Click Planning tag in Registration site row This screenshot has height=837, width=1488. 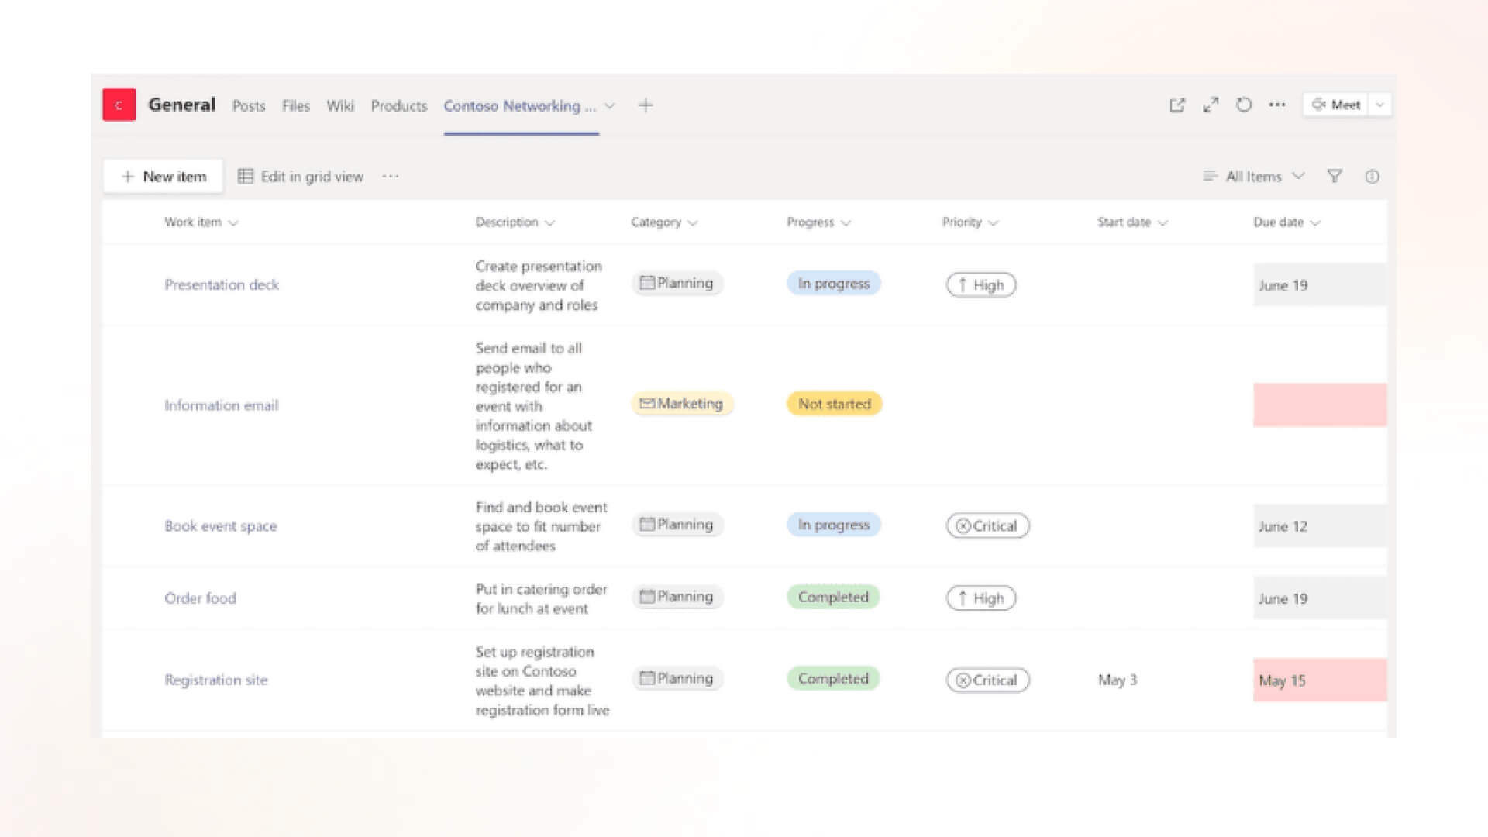point(677,678)
